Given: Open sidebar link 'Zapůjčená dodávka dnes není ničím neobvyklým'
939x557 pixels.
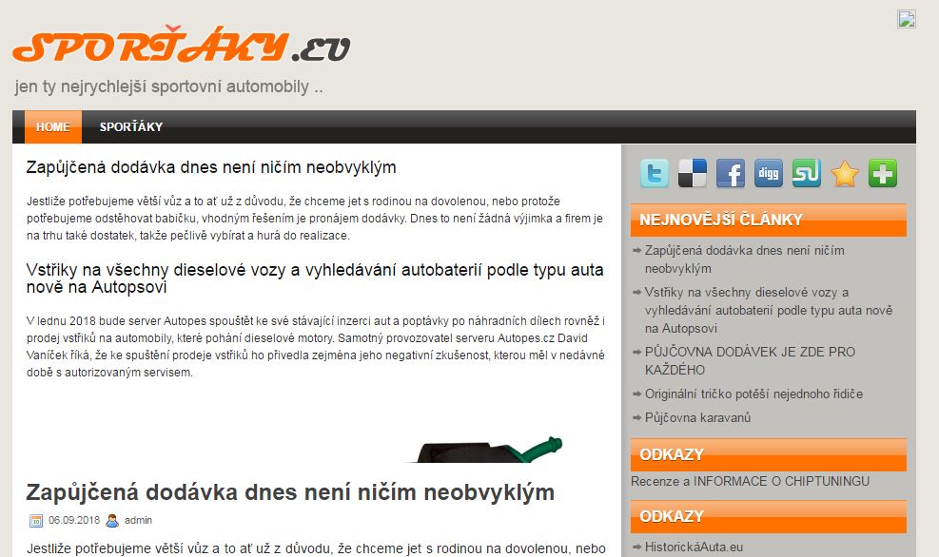Looking at the screenshot, I should 744,259.
